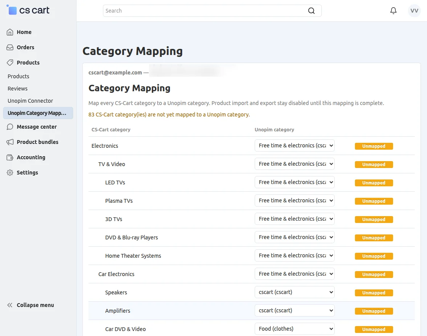Open cscart dropdown for Speakers
Viewport: 427px width, 336px height.
tap(295, 292)
